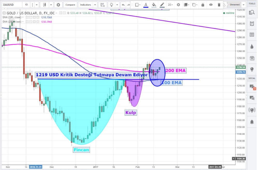Open the hotlist flame icon panel
The image size is (258, 170).
(252, 46)
